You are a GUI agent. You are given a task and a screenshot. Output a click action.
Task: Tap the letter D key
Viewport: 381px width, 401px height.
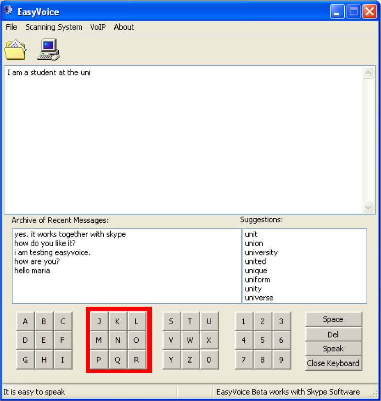pyautogui.click(x=25, y=340)
